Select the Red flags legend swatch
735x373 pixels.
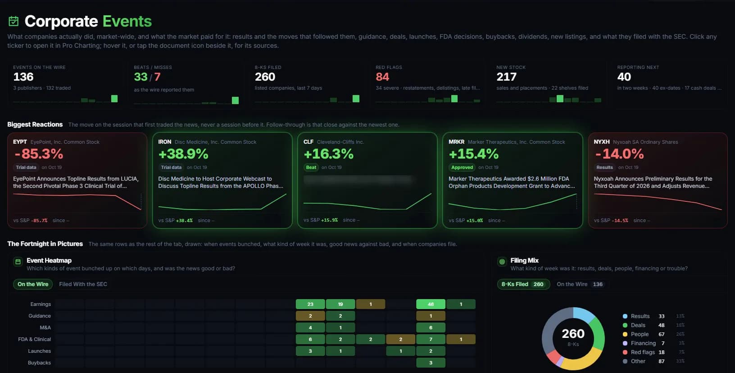[625, 352]
